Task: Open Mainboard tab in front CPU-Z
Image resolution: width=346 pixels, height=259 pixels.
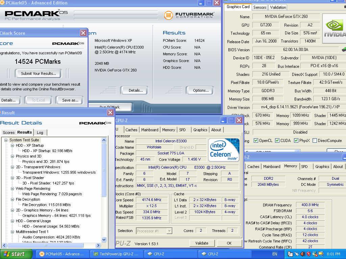Action: coord(150,130)
